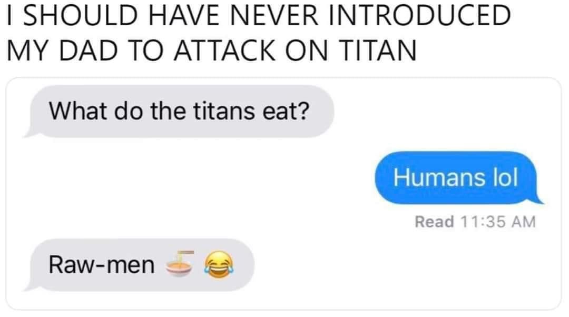Click the ramen bowl emoji
Screen dimensions: 569x317
point(179,264)
